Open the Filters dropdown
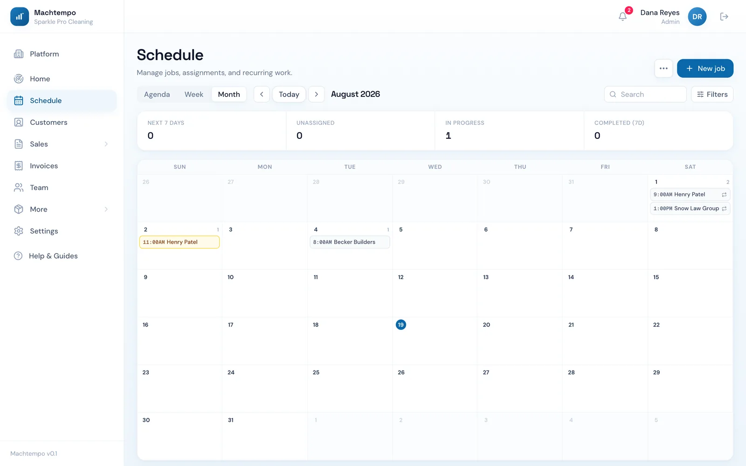This screenshot has height=466, width=746. pos(712,94)
